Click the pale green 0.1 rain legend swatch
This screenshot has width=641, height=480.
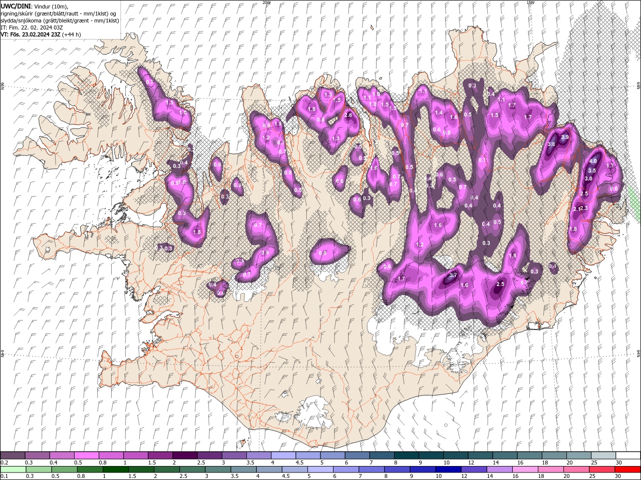13,469
